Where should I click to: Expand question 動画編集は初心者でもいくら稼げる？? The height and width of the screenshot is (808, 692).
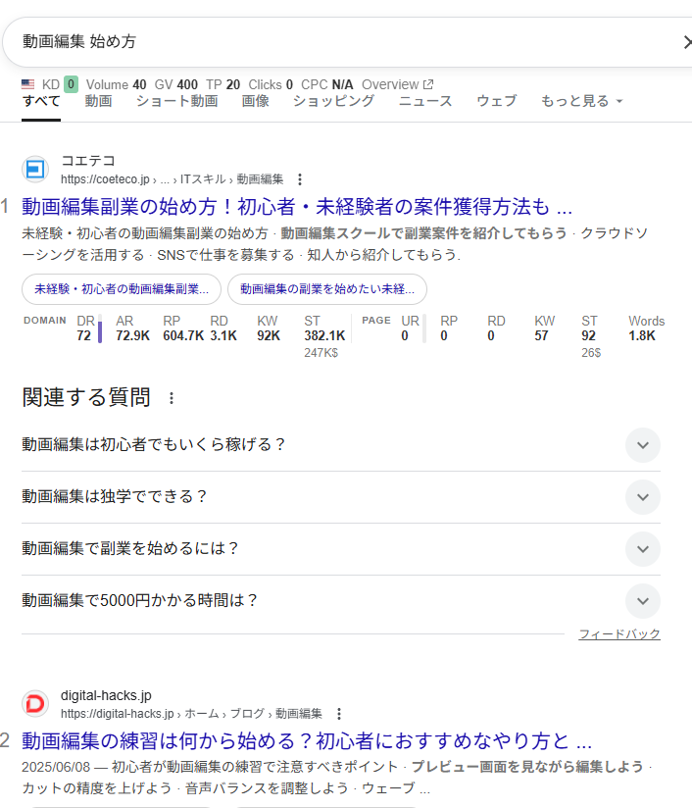click(642, 445)
